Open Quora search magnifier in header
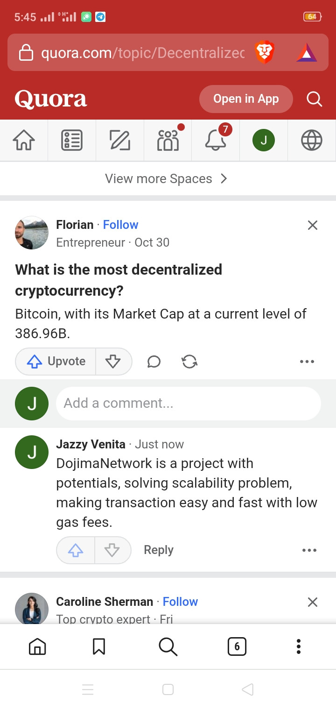Viewport: 336px width, 710px height. 314,99
